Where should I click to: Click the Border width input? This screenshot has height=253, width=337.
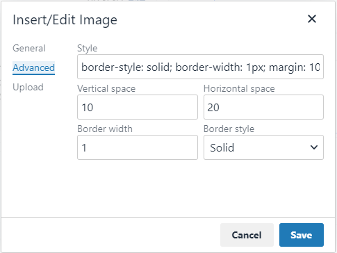pyautogui.click(x=138, y=147)
